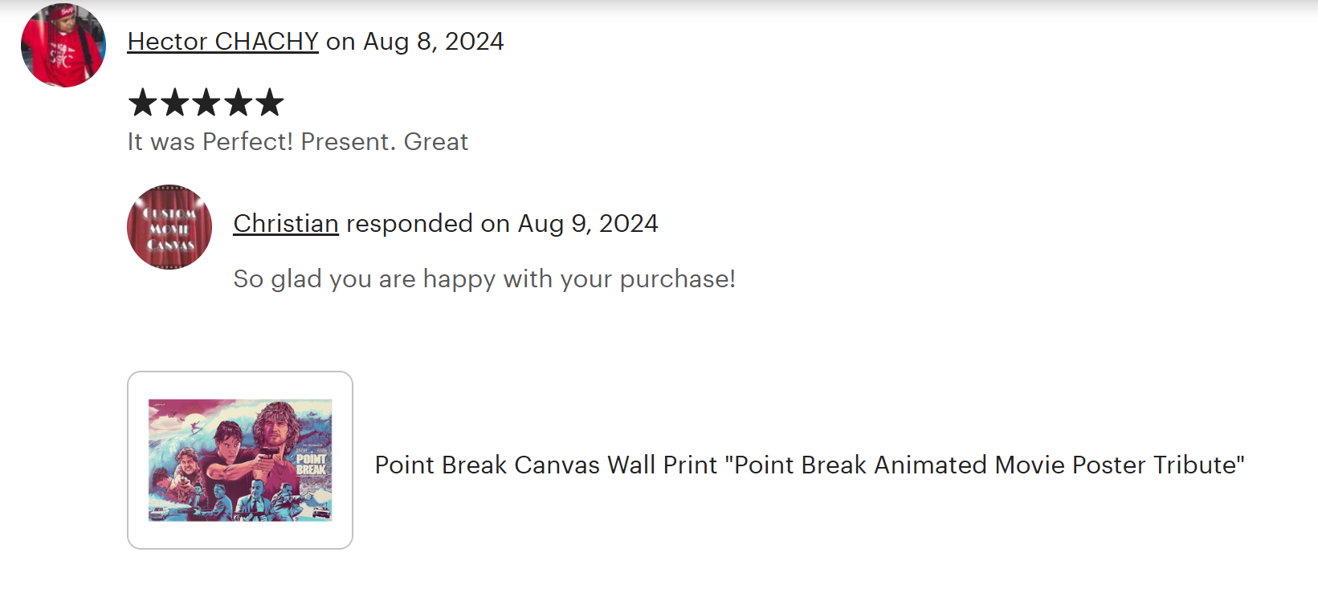This screenshot has height=601, width=1318.
Task: Open the Christian seller profile link
Action: tap(286, 223)
